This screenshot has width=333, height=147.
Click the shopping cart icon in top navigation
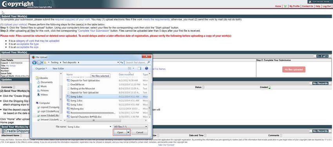[285, 6]
